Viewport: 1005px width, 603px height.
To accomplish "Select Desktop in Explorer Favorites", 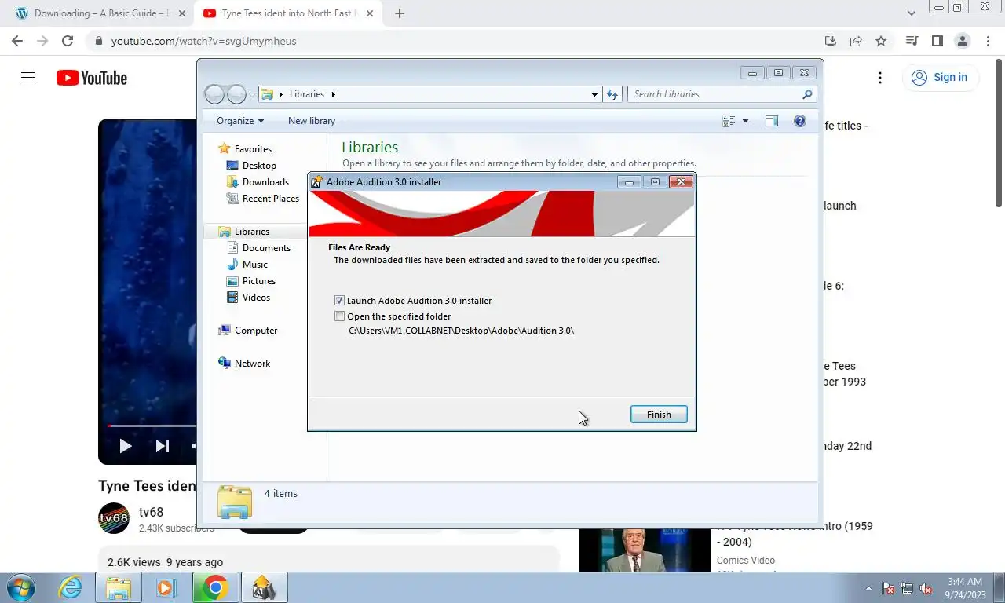I will pos(258,166).
